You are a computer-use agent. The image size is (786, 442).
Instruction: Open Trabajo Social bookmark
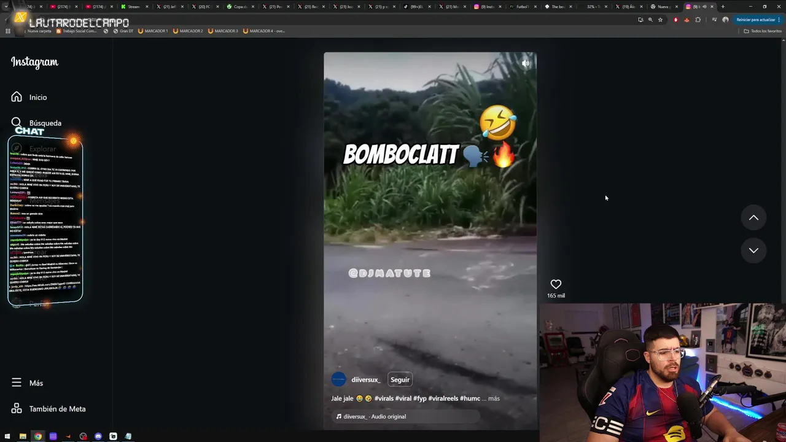coord(77,31)
